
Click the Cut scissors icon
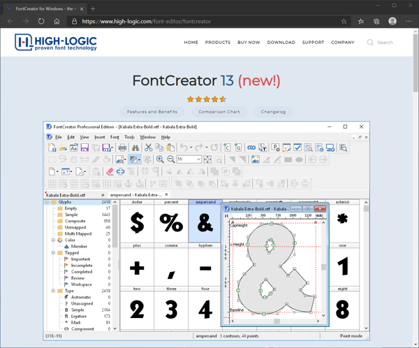click(x=148, y=147)
